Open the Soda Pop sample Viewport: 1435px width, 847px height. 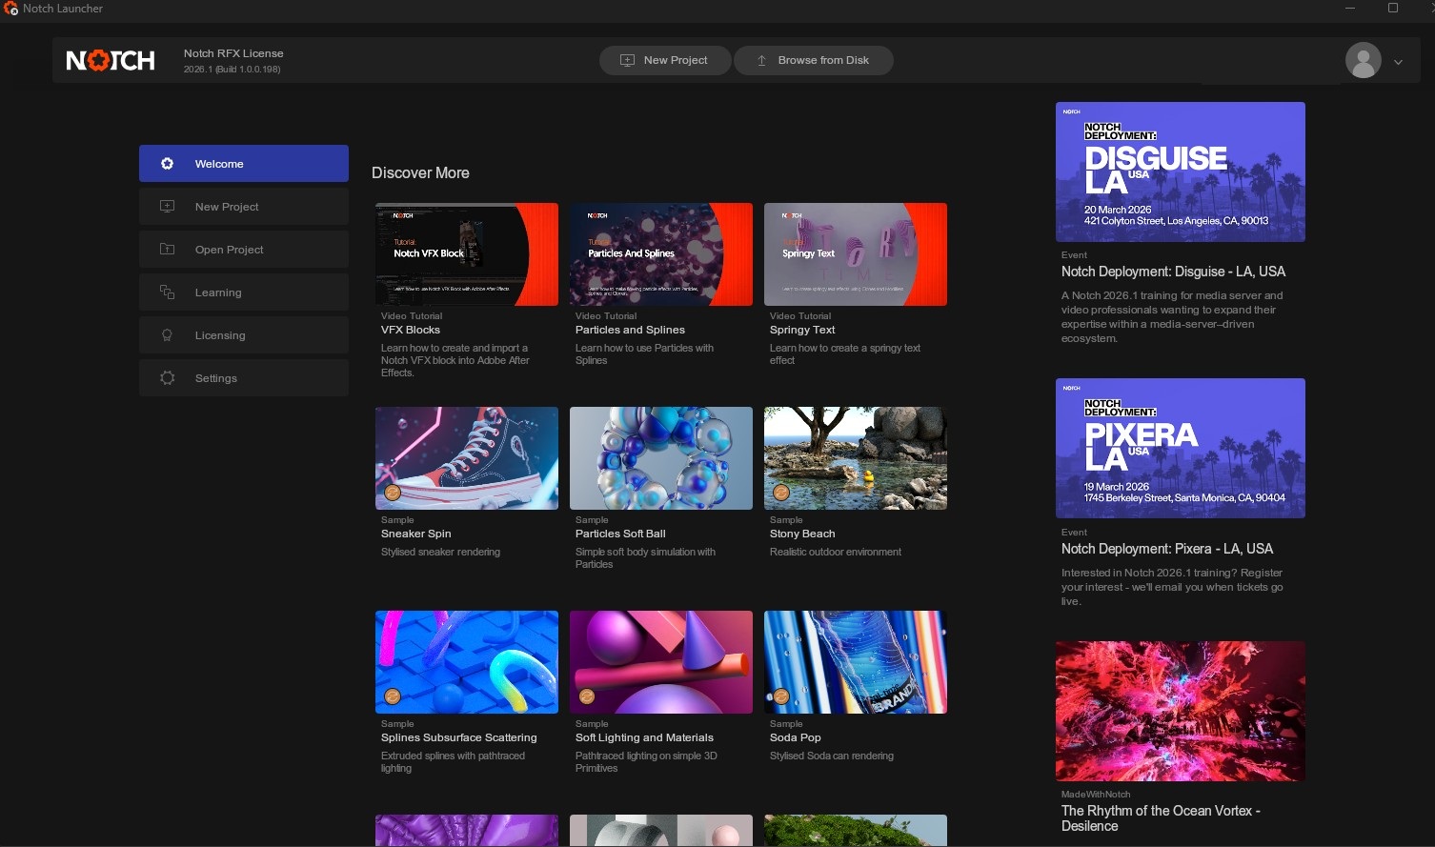[855, 662]
